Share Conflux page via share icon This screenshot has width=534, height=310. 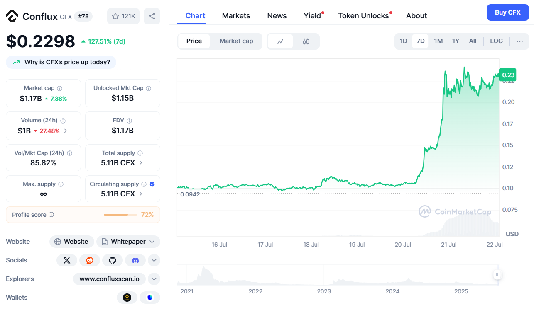point(152,16)
